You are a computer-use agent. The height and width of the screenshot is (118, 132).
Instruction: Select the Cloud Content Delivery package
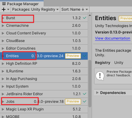pyautogui.click(x=44, y=33)
